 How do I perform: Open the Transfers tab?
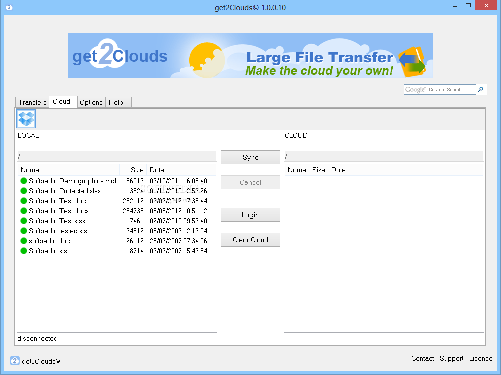(32, 102)
